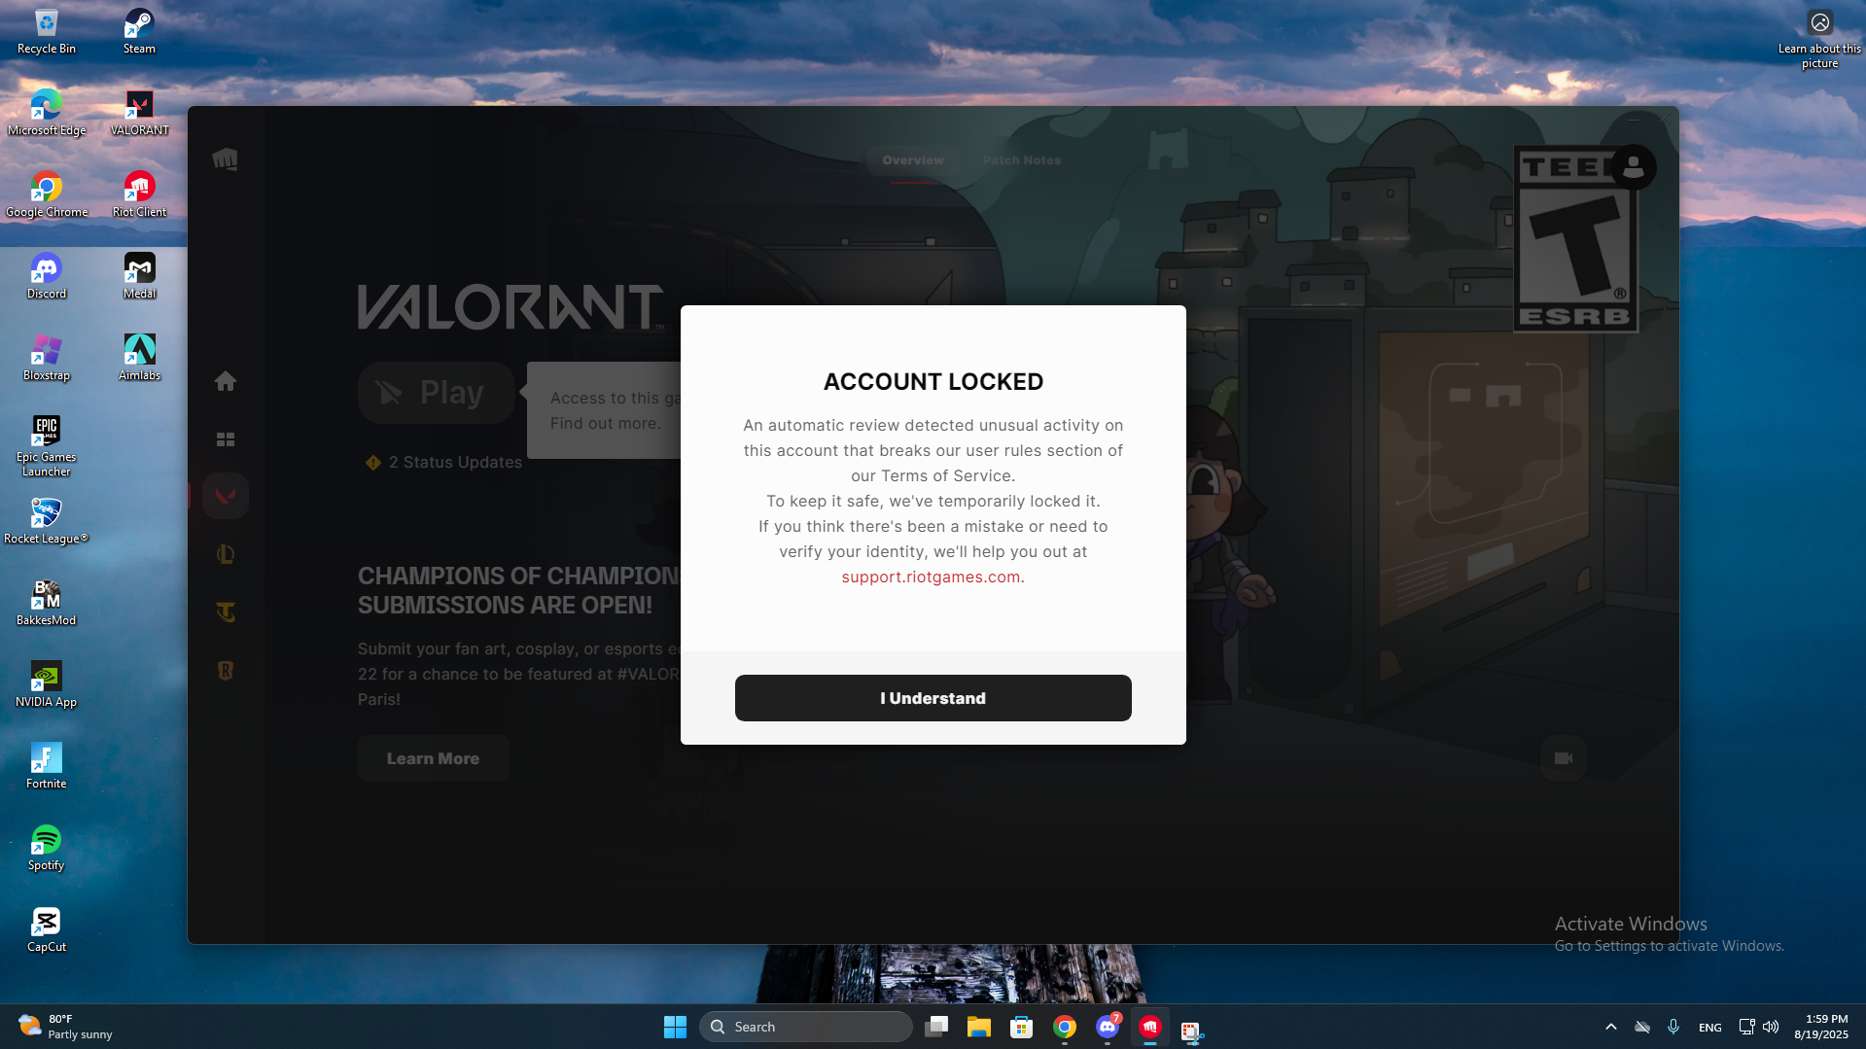Viewport: 1866px width, 1049px height.
Task: Select VALORANT in the Riot sidebar
Action: pyautogui.click(x=226, y=497)
